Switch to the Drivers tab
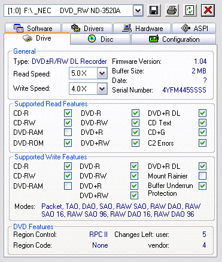The height and width of the screenshot is (262, 222). [87, 28]
